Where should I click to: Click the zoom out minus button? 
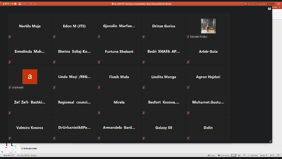point(249,155)
